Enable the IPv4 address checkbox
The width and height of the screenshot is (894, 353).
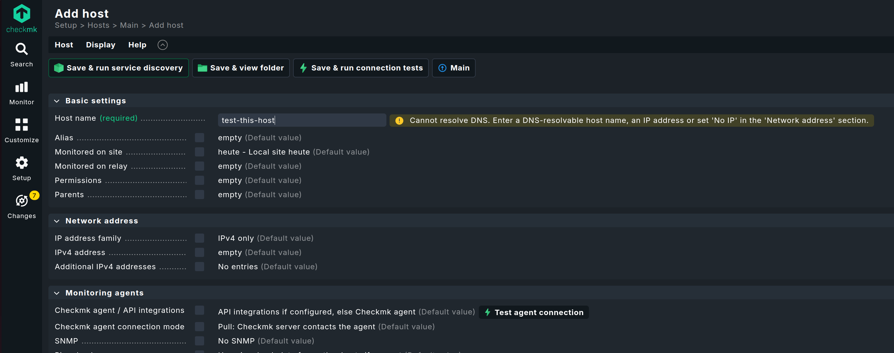(199, 253)
